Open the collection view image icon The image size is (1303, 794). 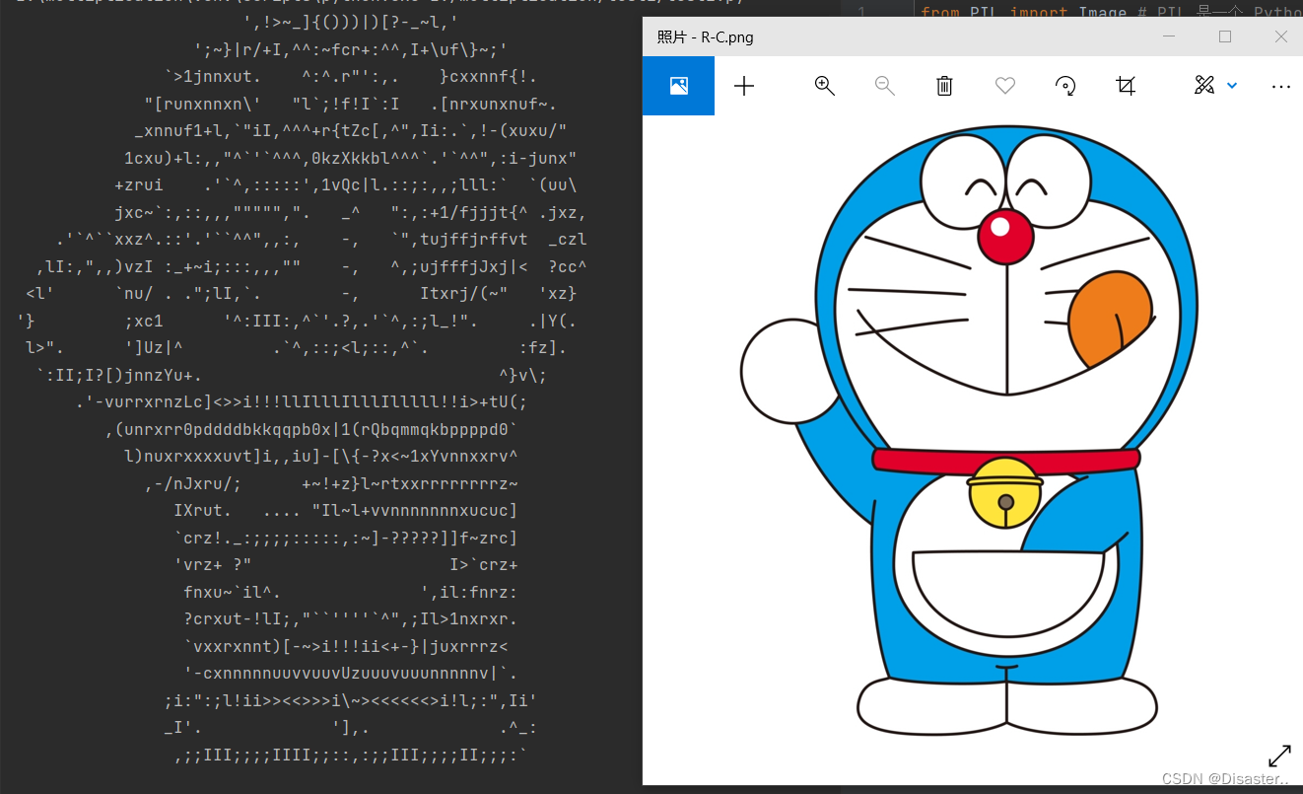[678, 86]
